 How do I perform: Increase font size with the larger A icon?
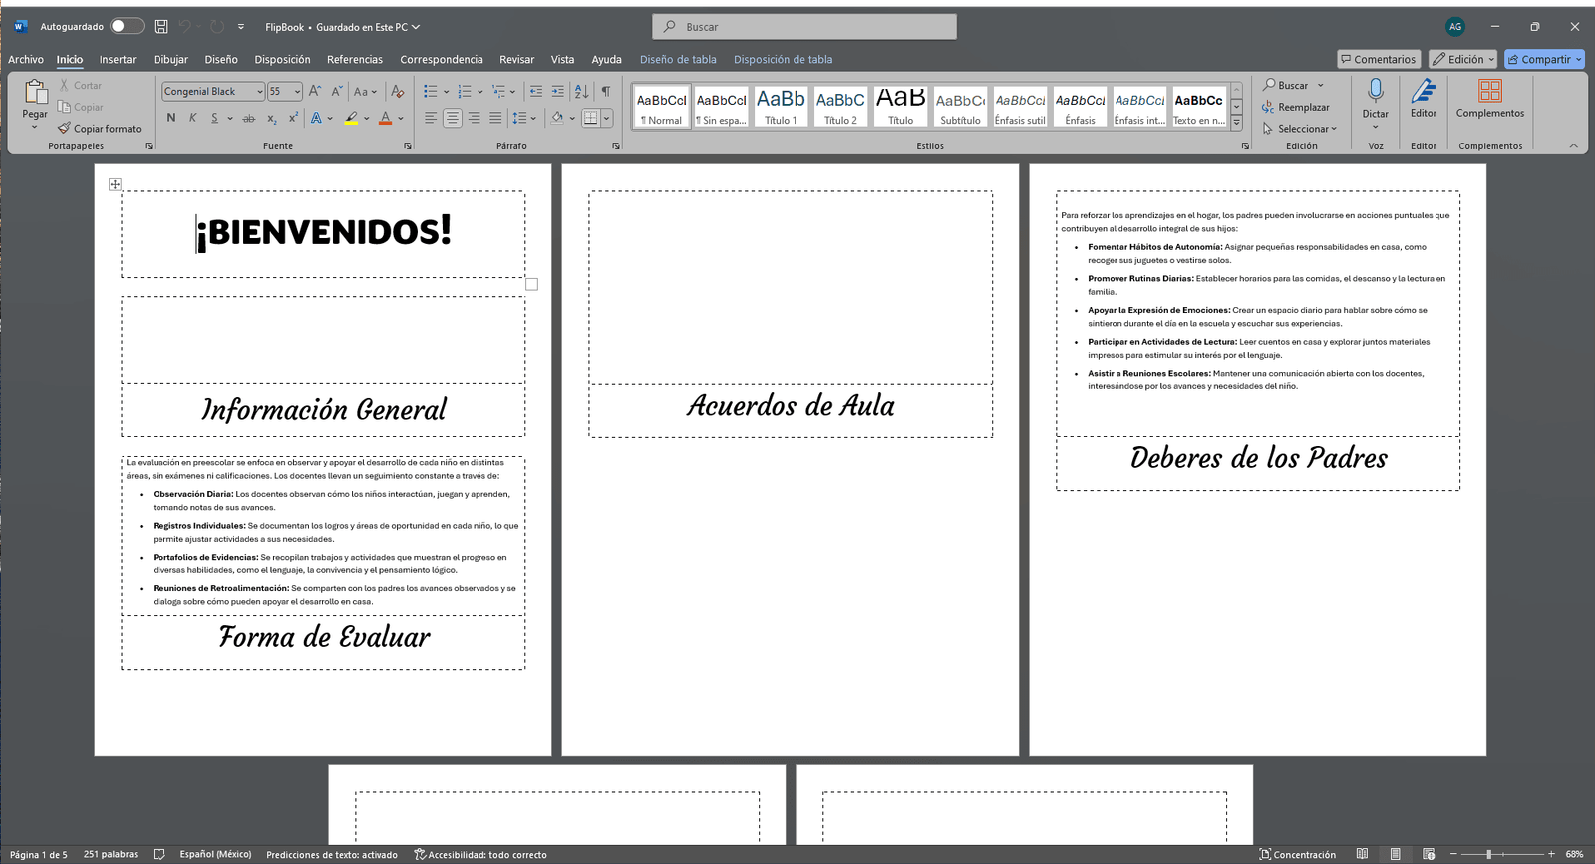315,91
